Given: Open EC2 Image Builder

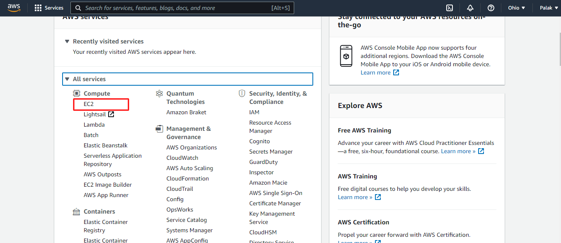Looking at the screenshot, I should point(108,185).
